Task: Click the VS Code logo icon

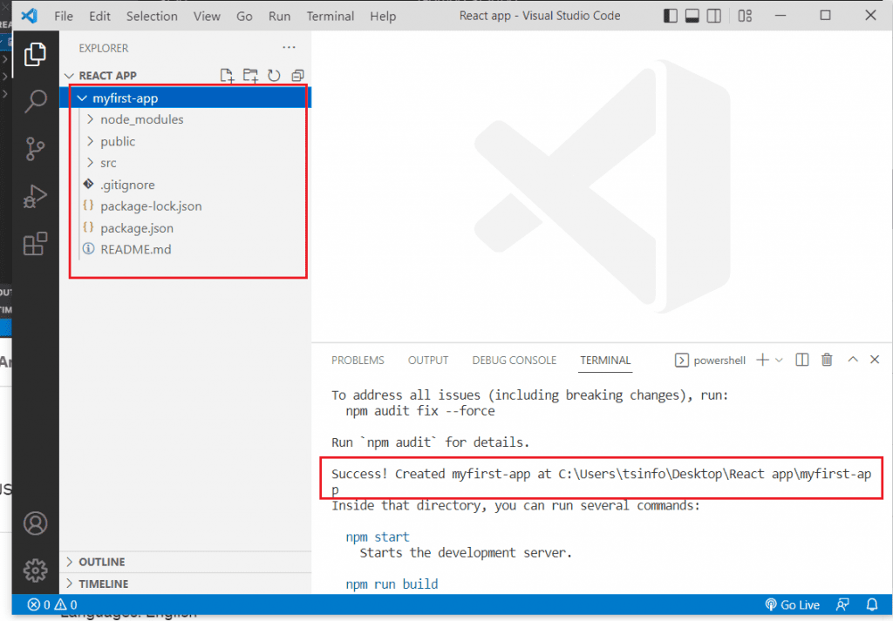Action: (29, 16)
